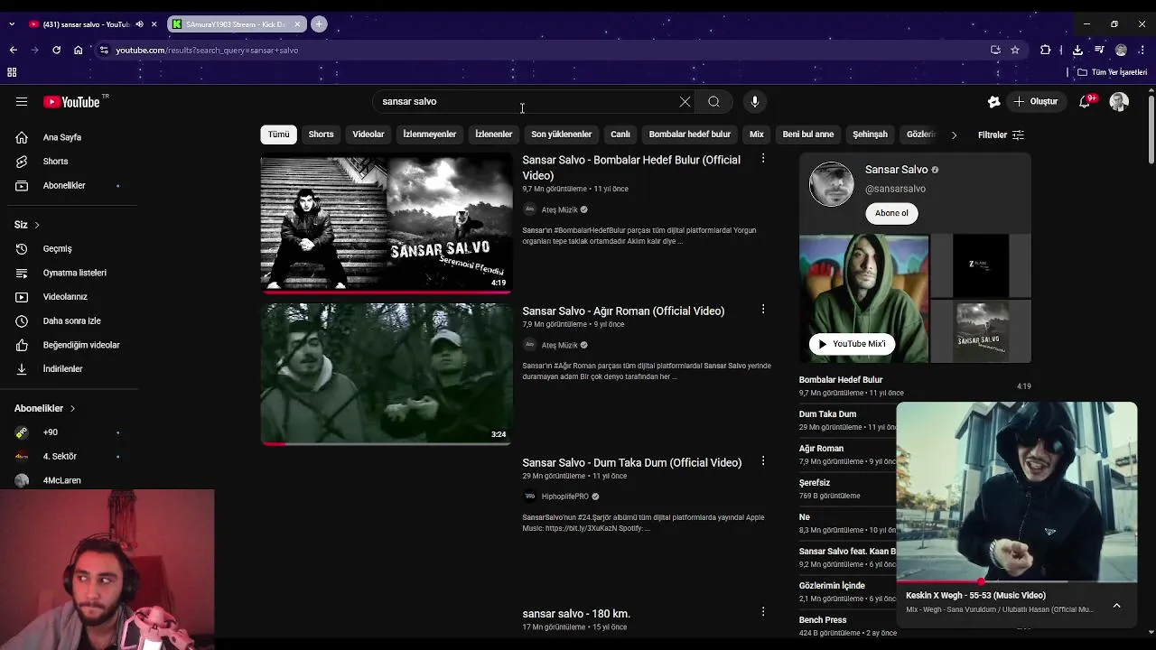Screen dimensions: 1156x650
Task: Open Ağır Roman video thumbnail
Action: (x=387, y=374)
